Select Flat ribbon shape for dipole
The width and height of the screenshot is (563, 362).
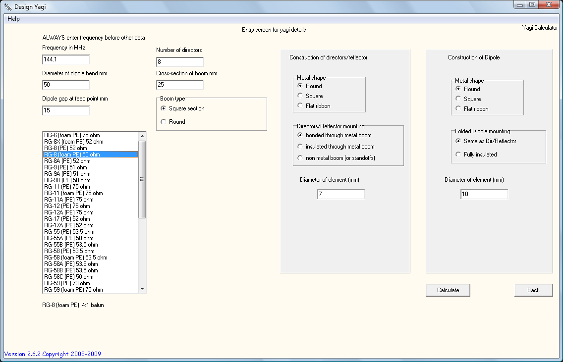pos(458,109)
